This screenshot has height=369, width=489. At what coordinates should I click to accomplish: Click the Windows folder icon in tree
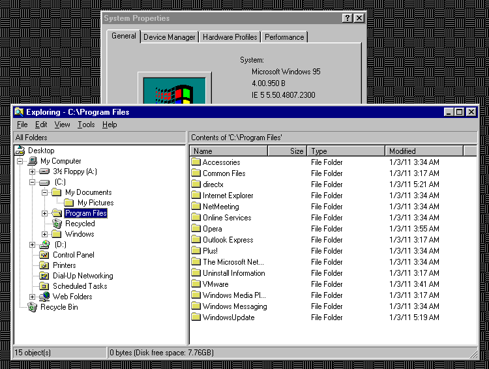coord(57,234)
